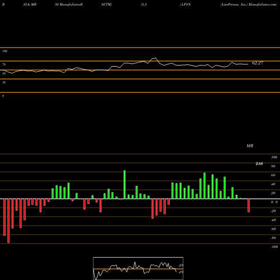Click the 50 level label on the RSI axis
Screen dimensions: 280x280
point(4,73)
